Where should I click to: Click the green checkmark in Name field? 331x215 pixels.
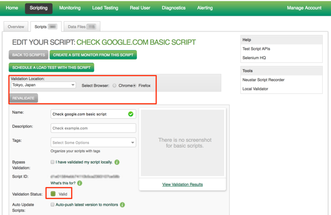coord(131,114)
